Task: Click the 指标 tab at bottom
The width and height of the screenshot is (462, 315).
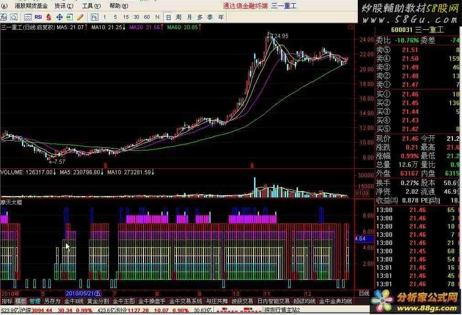Action: pyautogui.click(x=7, y=301)
